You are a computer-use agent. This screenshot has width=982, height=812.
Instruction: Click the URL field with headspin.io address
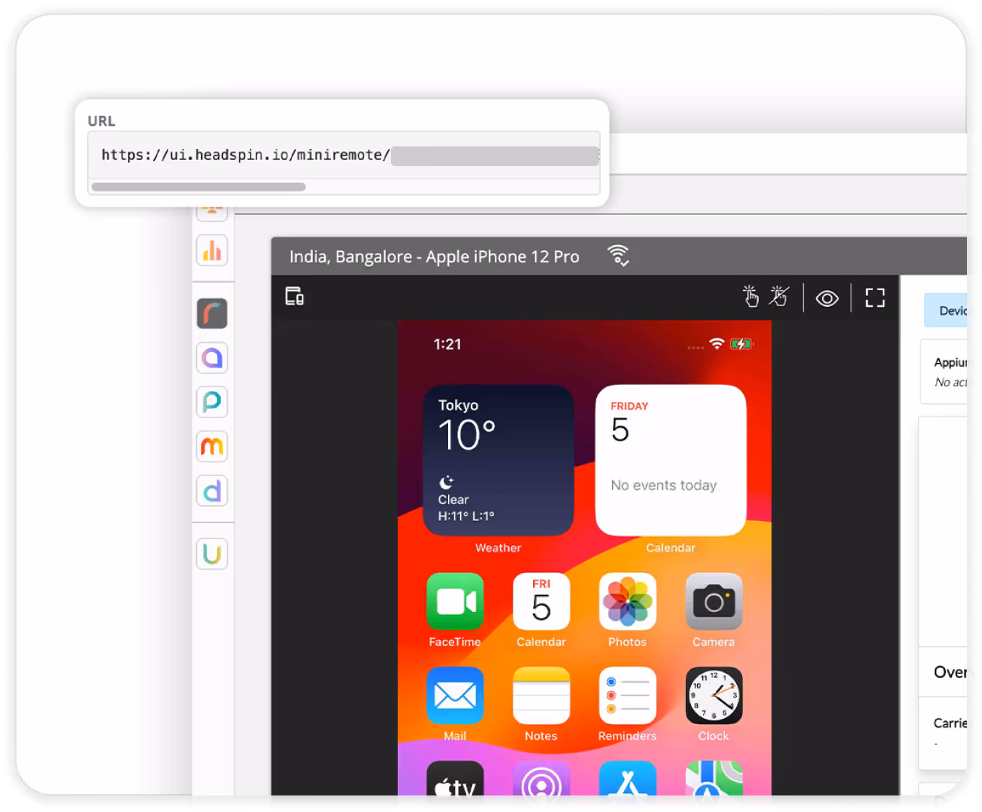(344, 155)
